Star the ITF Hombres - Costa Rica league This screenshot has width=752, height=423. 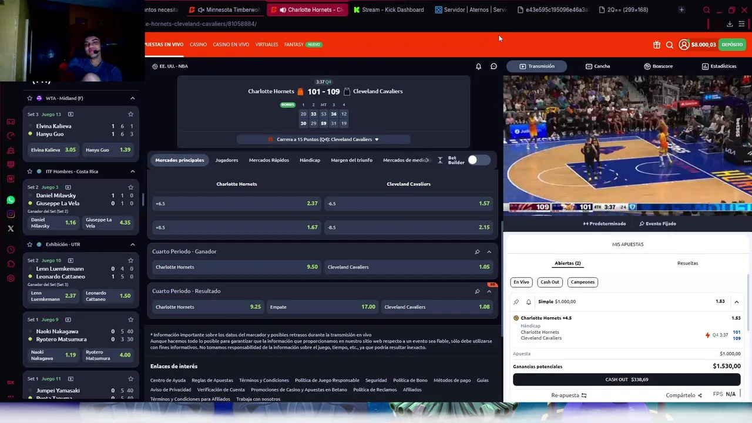pyautogui.click(x=30, y=172)
